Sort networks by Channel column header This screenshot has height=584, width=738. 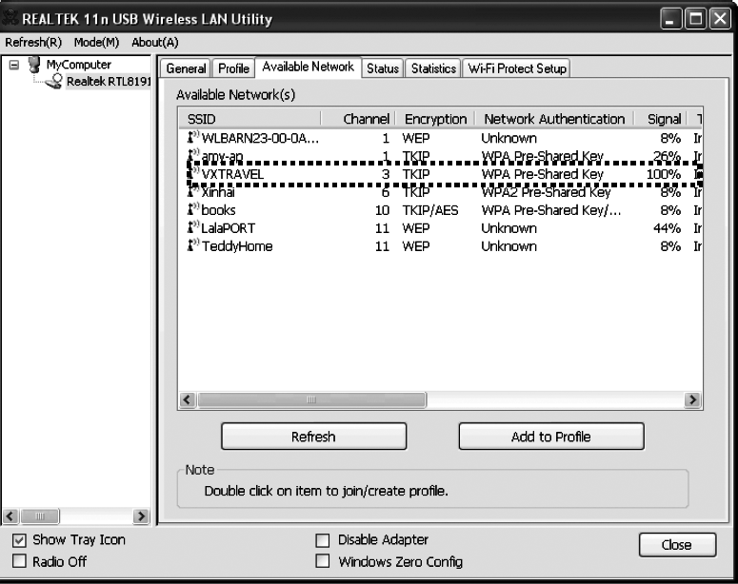click(358, 119)
